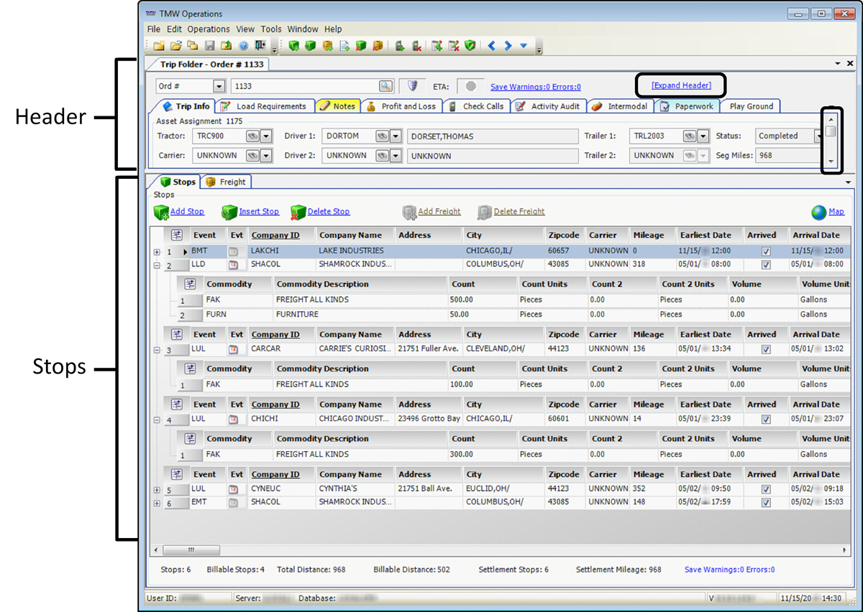Open the Tractor TRC900 dropdown arrow
863x612 pixels.
(x=266, y=136)
